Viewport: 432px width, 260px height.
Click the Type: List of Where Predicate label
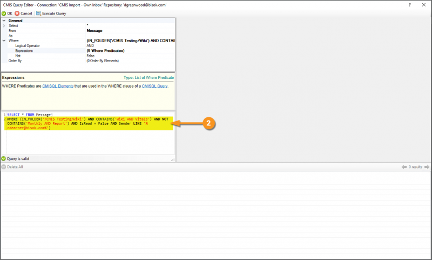point(149,78)
